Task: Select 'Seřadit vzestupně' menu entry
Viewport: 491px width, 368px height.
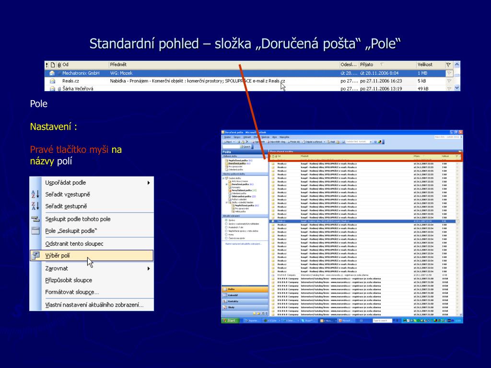Action: (x=92, y=195)
